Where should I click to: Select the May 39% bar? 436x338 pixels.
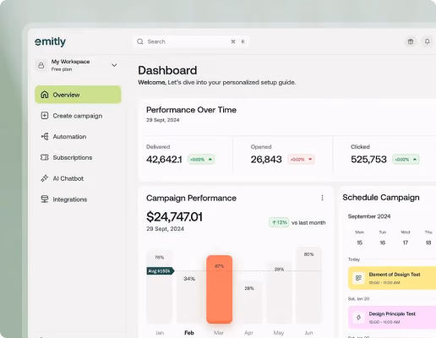[279, 293]
